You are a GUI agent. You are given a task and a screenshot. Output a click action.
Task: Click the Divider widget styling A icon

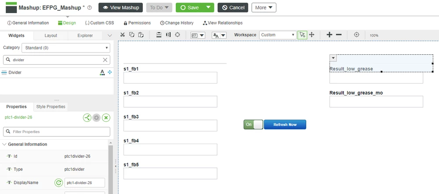click(x=102, y=73)
